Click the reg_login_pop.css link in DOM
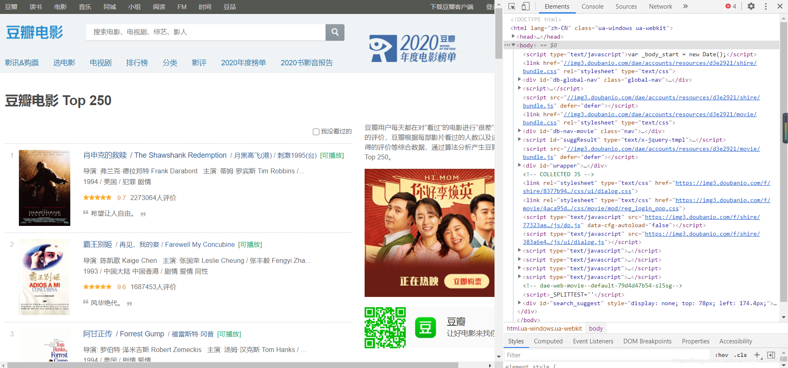 (601, 208)
